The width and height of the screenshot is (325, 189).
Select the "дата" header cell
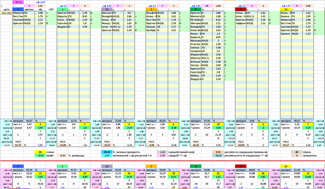(x=6, y=9)
